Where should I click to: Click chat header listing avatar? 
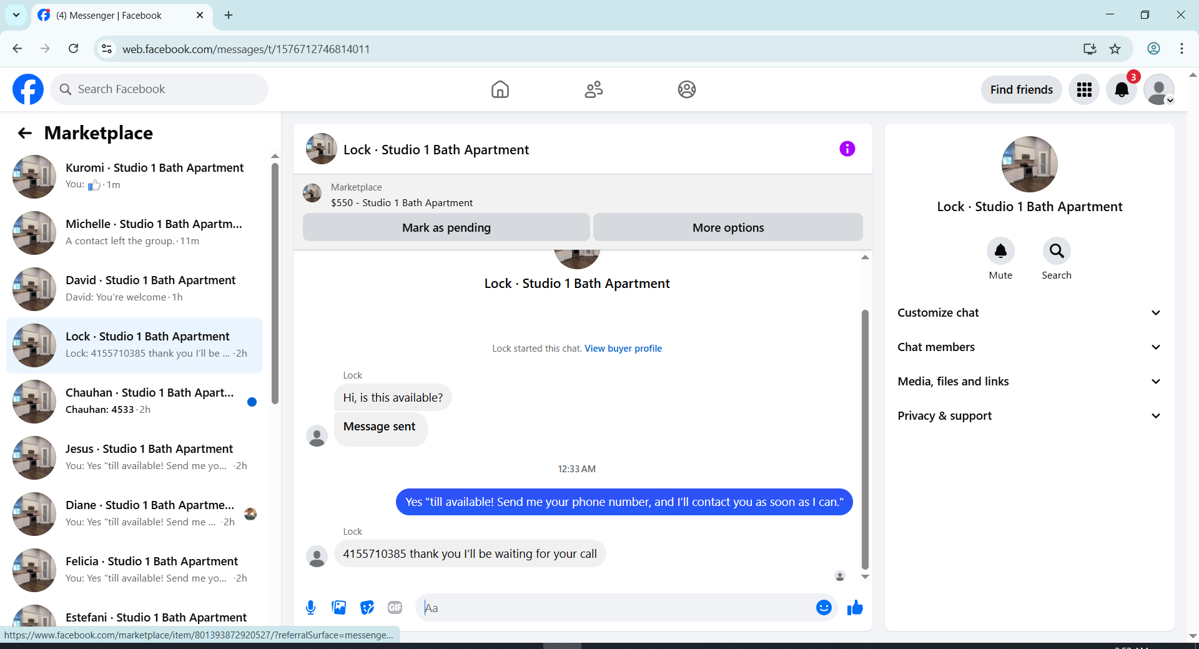322,149
